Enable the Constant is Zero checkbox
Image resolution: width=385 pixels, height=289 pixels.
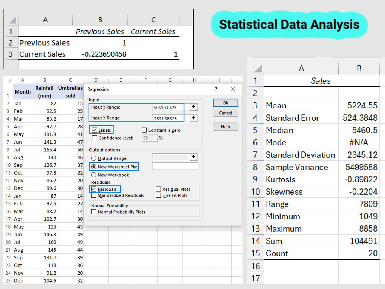point(144,130)
